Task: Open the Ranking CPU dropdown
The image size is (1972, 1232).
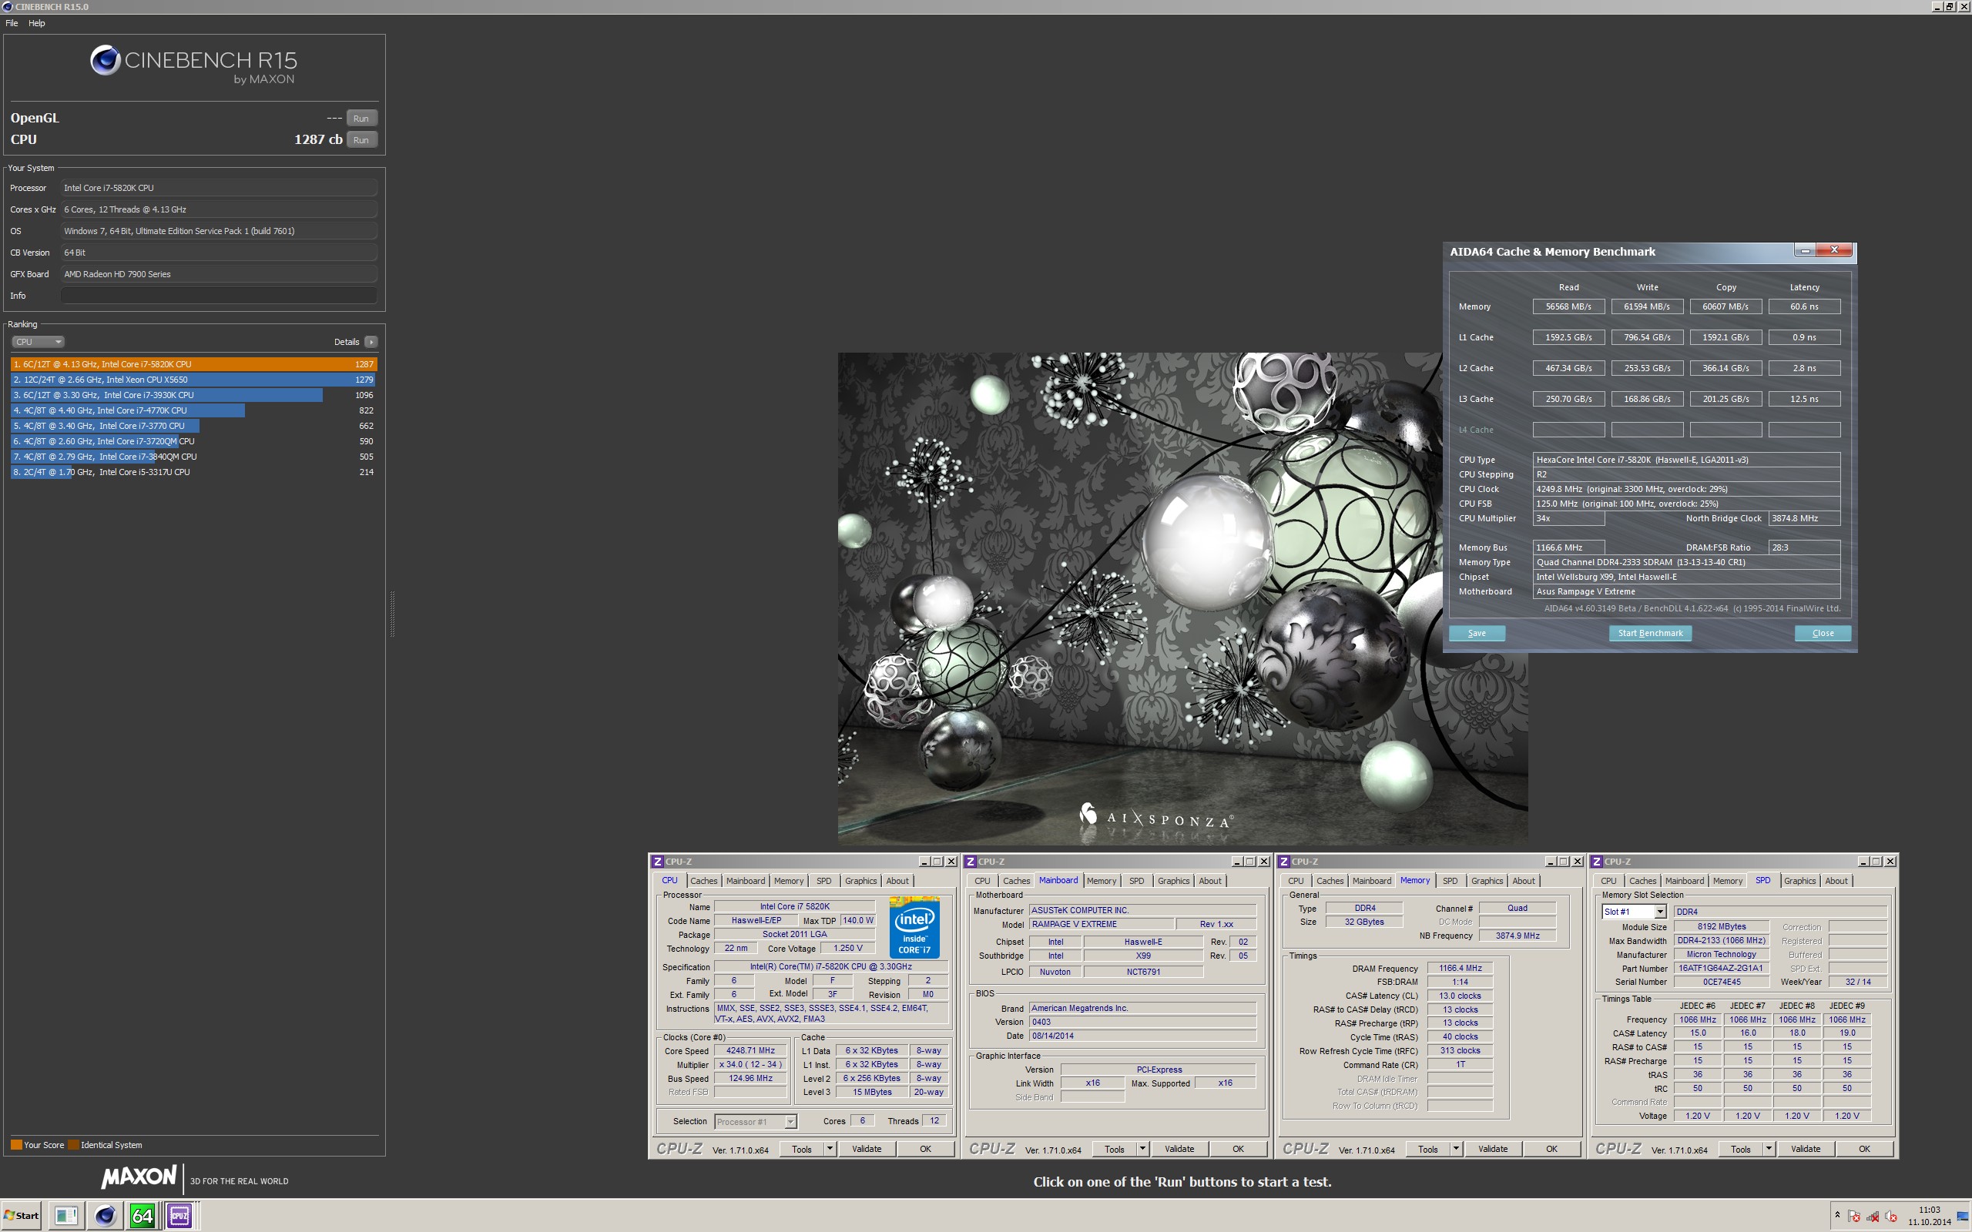Action: tap(38, 342)
